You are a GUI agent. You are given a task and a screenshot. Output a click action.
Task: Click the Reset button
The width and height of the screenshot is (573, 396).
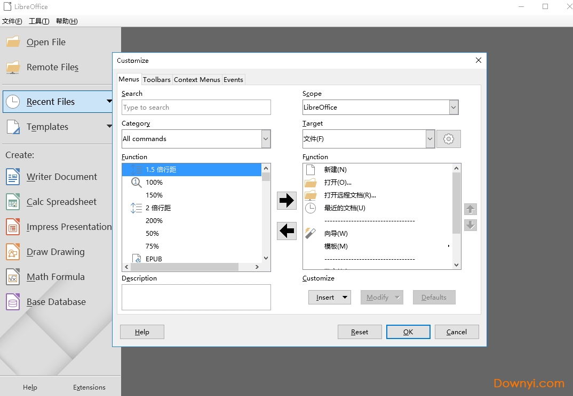[360, 332]
